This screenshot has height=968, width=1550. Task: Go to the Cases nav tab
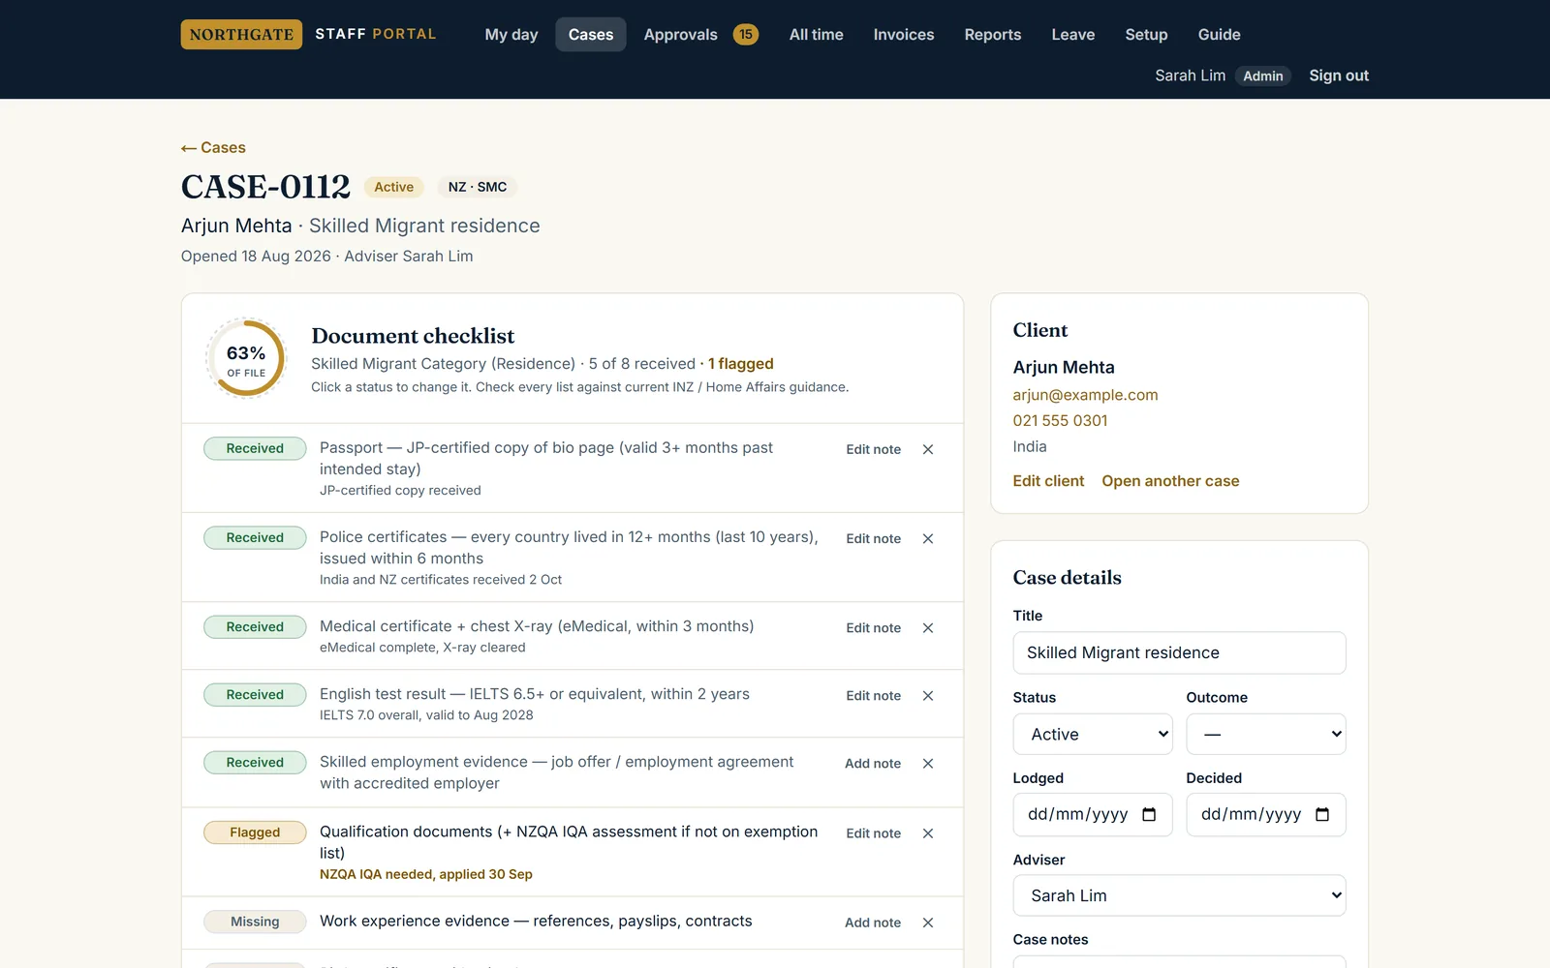(x=591, y=34)
